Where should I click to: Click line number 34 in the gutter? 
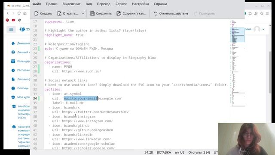point(35,99)
